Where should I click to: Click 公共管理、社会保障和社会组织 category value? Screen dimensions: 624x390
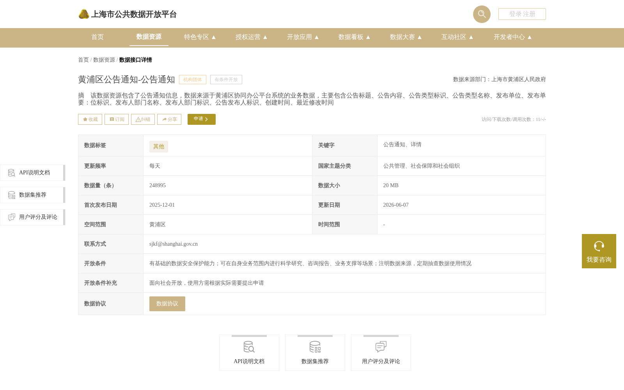(x=422, y=166)
